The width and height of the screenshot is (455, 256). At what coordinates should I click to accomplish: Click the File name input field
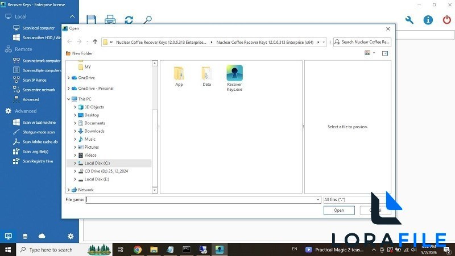[x=203, y=200]
